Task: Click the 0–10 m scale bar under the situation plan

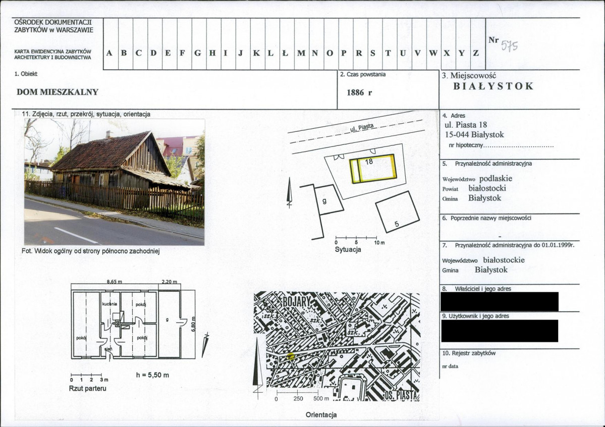Action: 356,238
